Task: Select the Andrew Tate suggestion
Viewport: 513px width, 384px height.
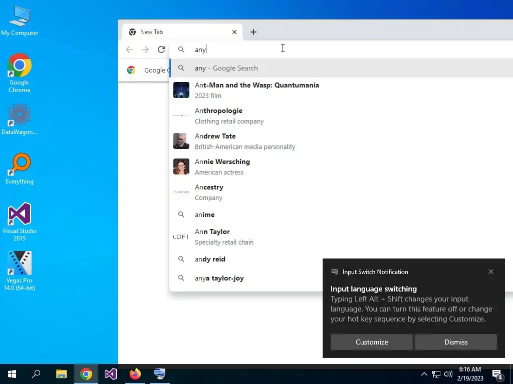Action: [x=341, y=141]
